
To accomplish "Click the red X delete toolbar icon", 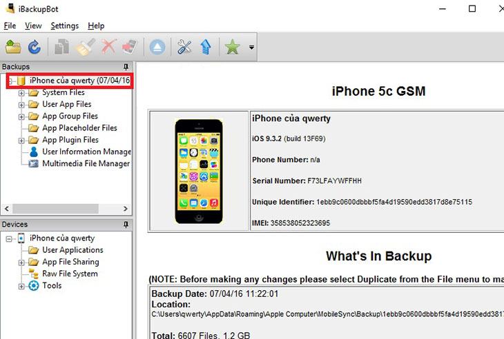I will click(x=108, y=47).
